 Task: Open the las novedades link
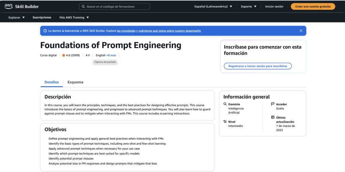(126, 31)
